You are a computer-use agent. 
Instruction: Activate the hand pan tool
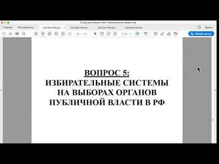(x=102, y=34)
